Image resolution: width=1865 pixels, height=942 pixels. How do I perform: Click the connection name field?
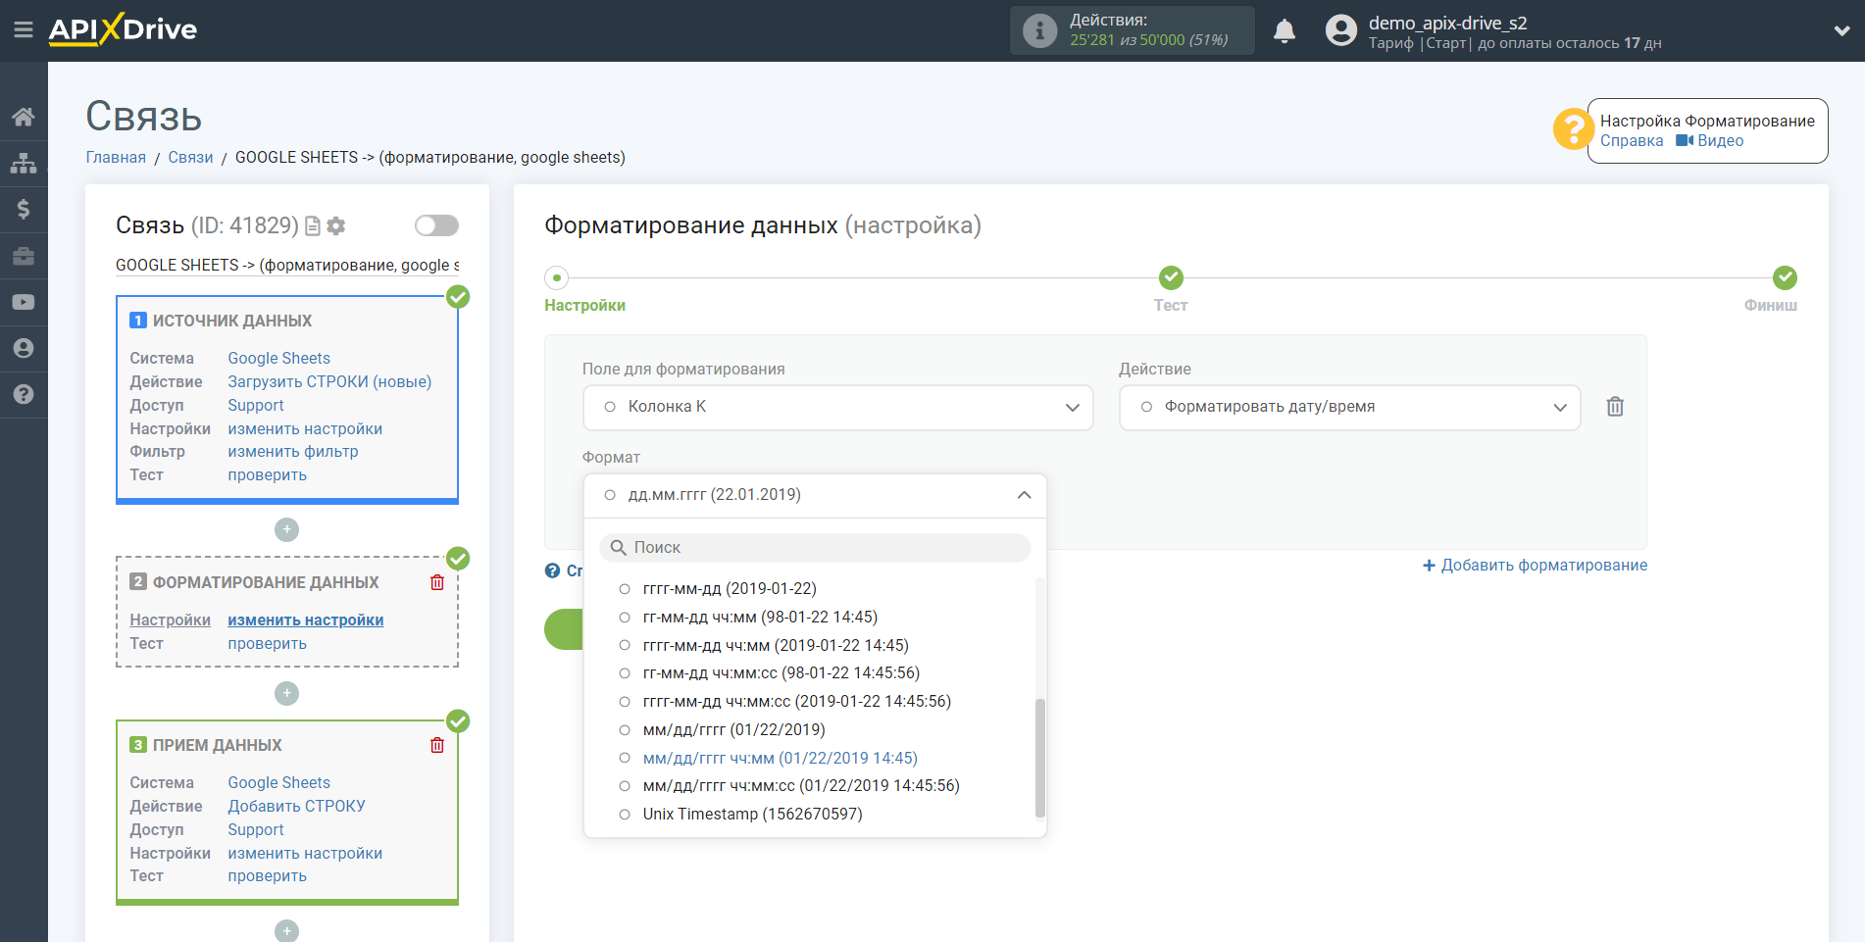coord(287,266)
